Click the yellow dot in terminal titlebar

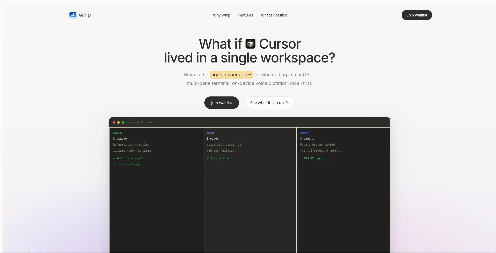click(118, 122)
